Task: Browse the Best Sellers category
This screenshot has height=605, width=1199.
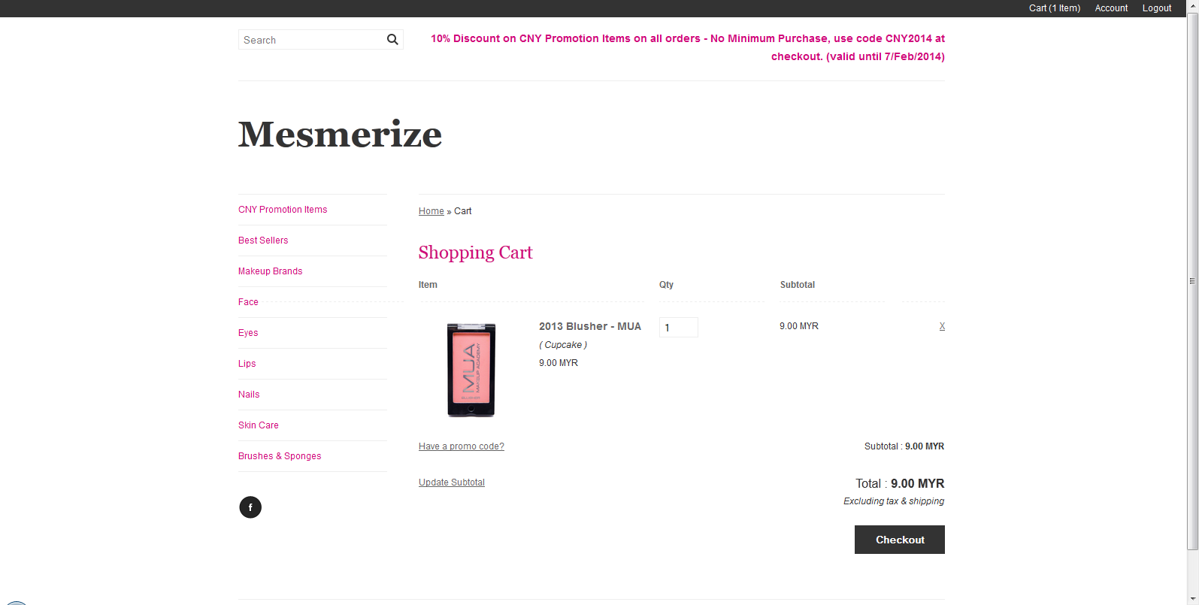Action: point(263,240)
